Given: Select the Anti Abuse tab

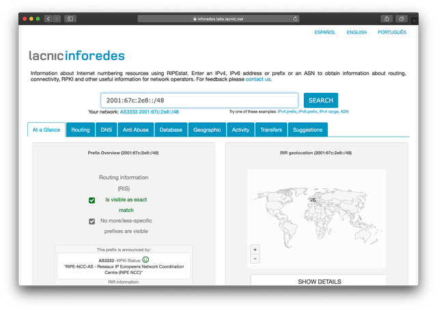Looking at the screenshot, I should click(136, 130).
